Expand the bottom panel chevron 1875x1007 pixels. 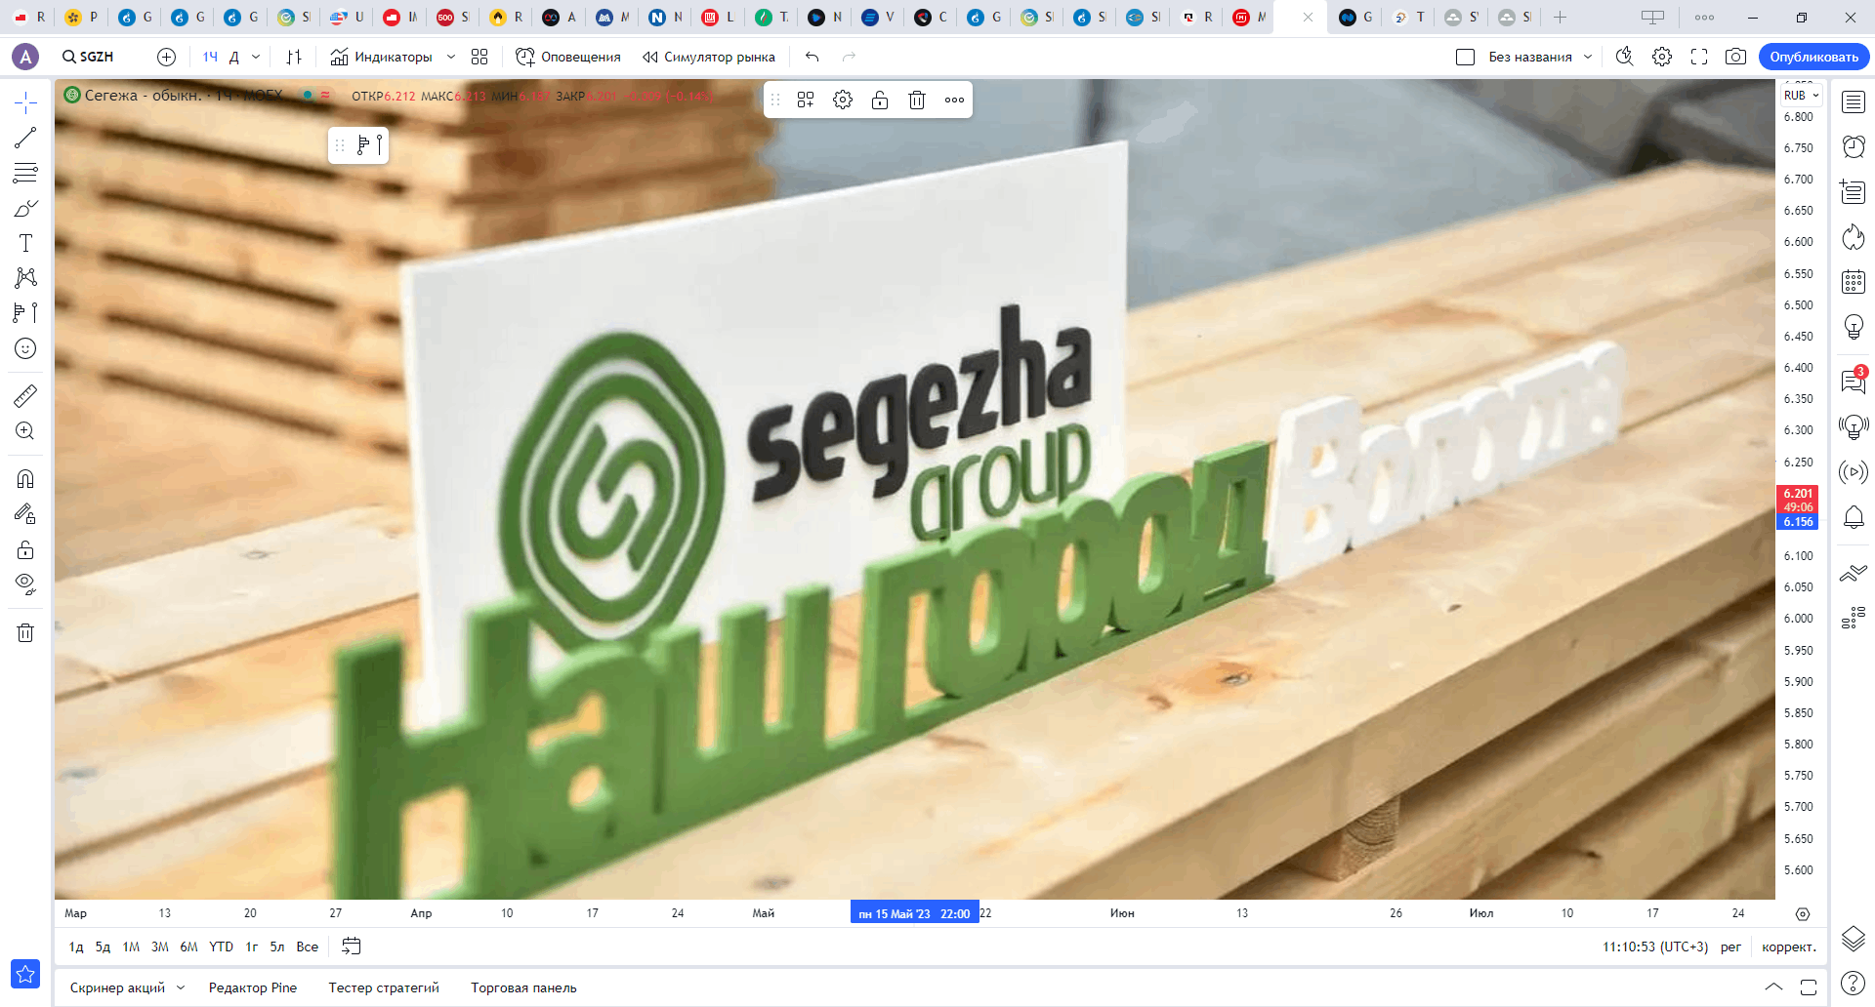click(1773, 987)
